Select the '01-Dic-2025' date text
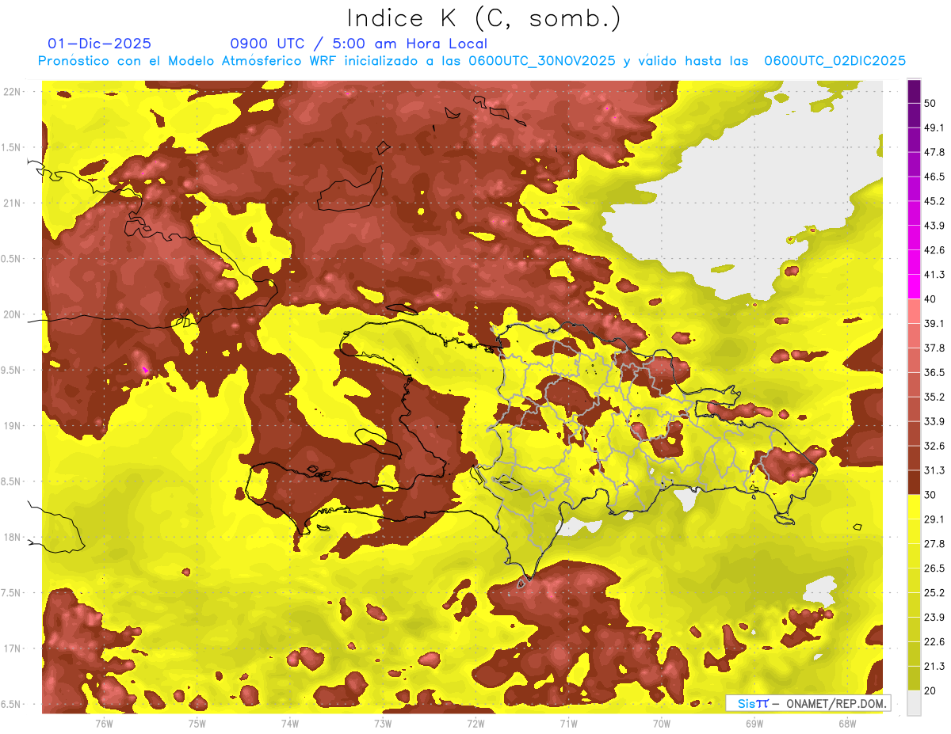 click(x=100, y=44)
